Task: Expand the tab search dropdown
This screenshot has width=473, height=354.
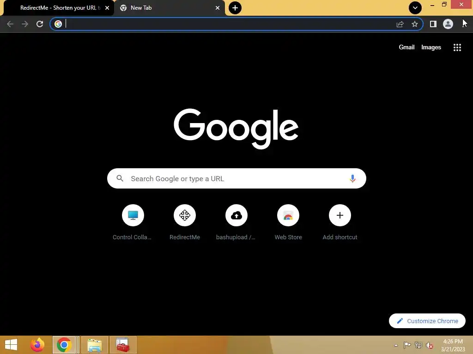Action: tap(415, 8)
